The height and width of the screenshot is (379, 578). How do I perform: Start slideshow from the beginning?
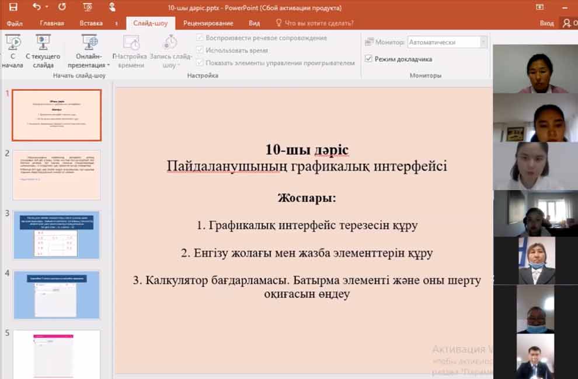pos(12,50)
